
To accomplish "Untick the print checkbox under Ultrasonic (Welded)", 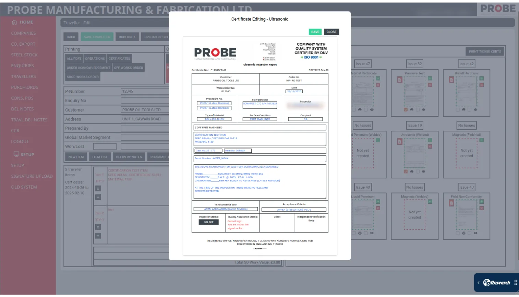I will (406, 171).
